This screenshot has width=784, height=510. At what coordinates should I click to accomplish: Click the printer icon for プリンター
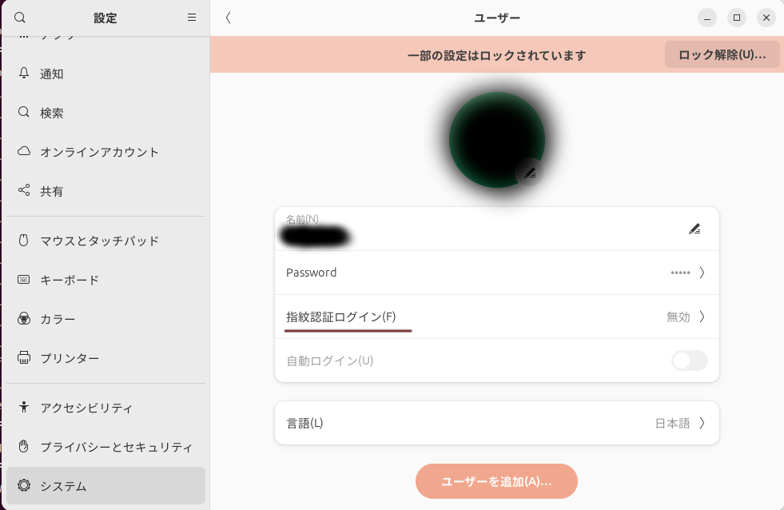[x=24, y=358]
